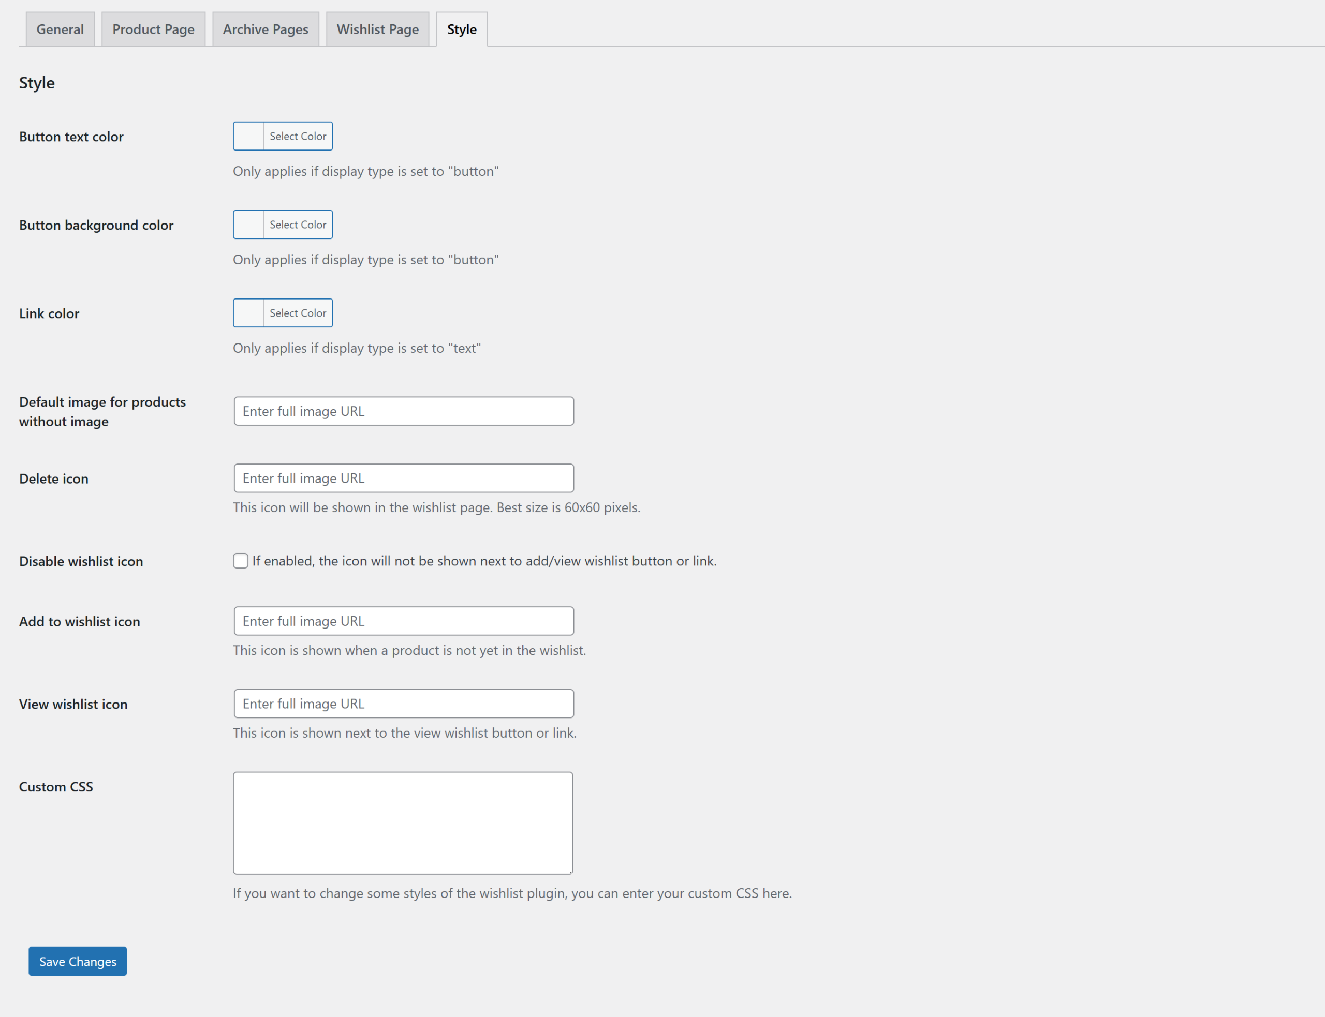Click the Delete icon URL field
Image resolution: width=1325 pixels, height=1017 pixels.
(403, 478)
